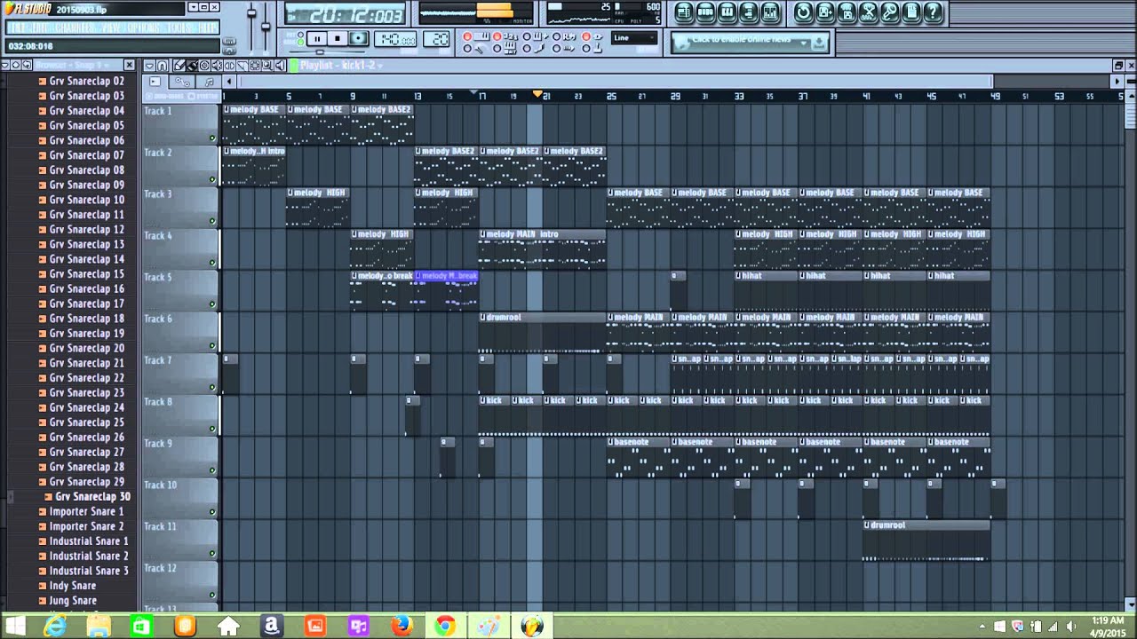Toggle Track 9 mute switch
This screenshot has width=1137, height=639.
[x=212, y=470]
